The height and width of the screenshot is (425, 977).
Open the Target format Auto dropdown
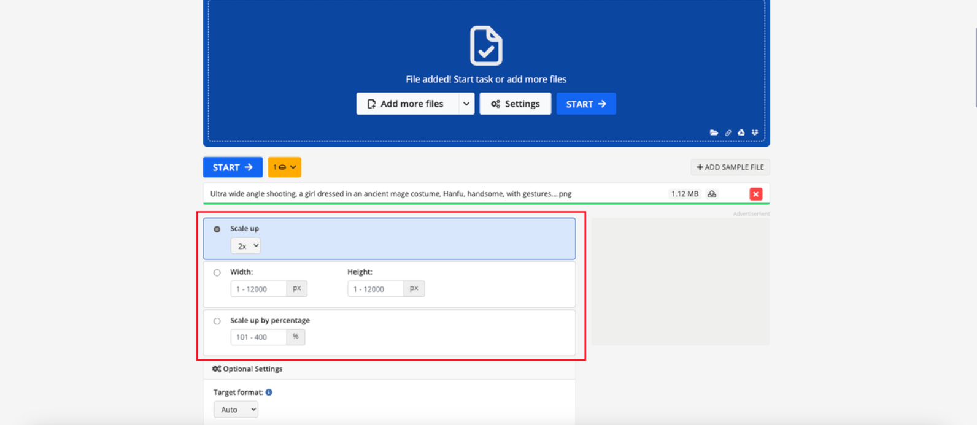(236, 410)
